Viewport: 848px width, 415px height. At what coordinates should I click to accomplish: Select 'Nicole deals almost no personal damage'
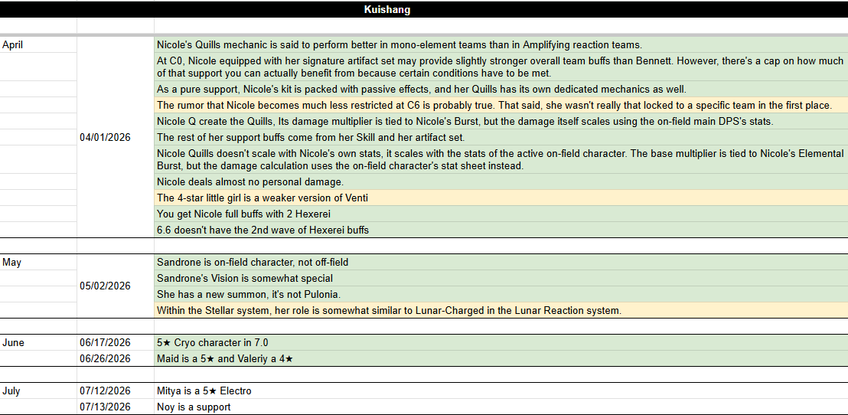(501, 181)
